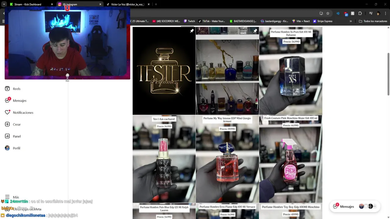Open Reels in the Instagram sidebar
390x219 pixels.
(13, 89)
